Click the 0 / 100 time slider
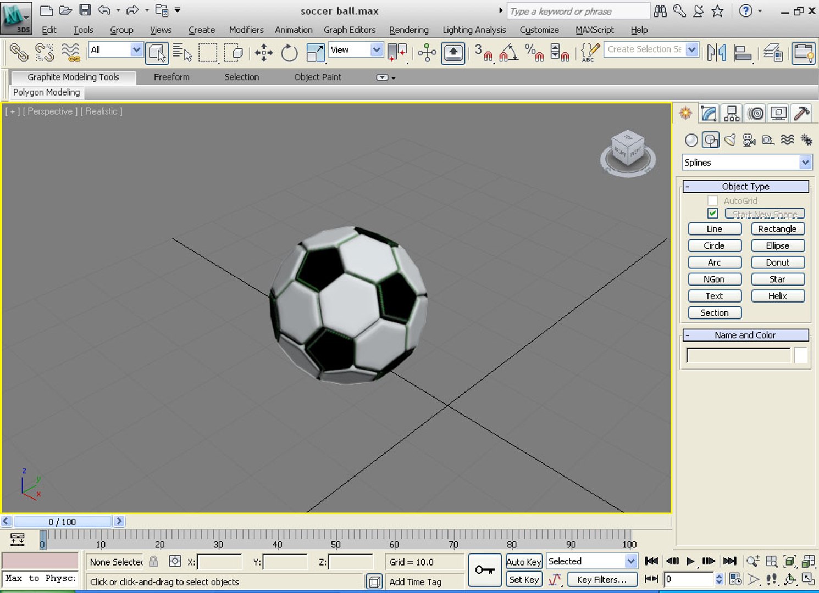The image size is (819, 593). coord(62,522)
